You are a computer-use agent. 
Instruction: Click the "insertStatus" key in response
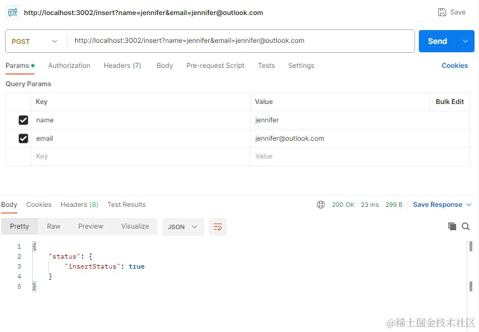click(92, 266)
